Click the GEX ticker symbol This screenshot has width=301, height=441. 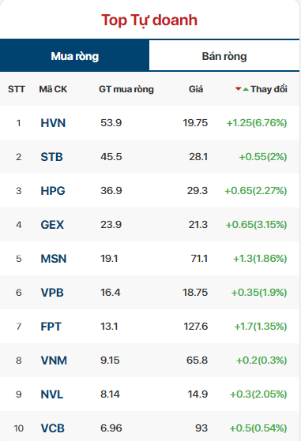pyautogui.click(x=52, y=225)
